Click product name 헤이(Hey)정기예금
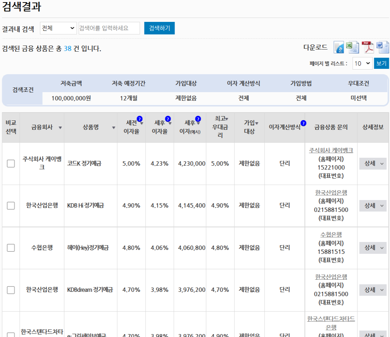 point(88,248)
